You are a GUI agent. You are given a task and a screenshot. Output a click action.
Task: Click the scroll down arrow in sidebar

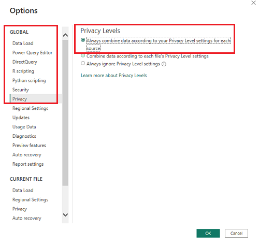pos(65,215)
